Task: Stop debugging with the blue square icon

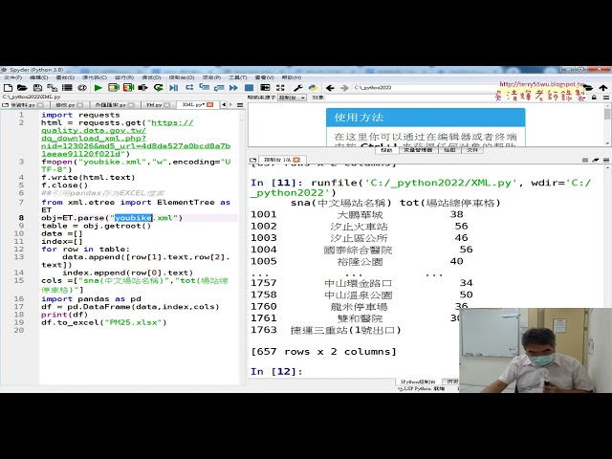Action: (x=249, y=88)
